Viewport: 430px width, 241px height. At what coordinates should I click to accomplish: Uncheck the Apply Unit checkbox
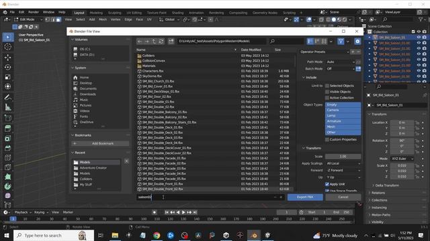(327, 184)
